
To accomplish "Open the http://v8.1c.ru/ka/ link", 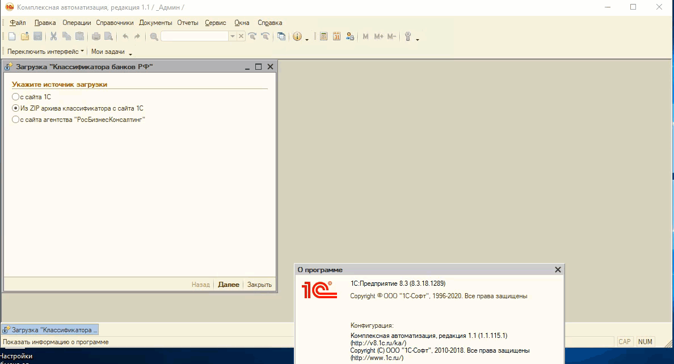I will (x=378, y=343).
